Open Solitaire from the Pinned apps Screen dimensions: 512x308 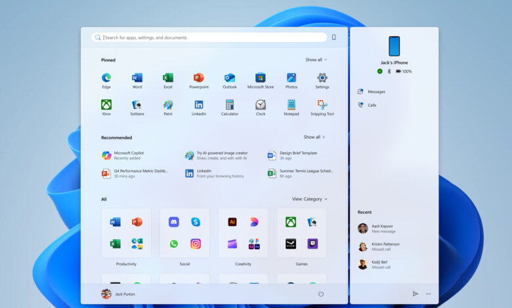[137, 107]
